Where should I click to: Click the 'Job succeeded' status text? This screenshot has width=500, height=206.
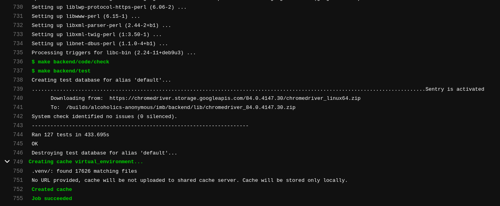[52, 198]
